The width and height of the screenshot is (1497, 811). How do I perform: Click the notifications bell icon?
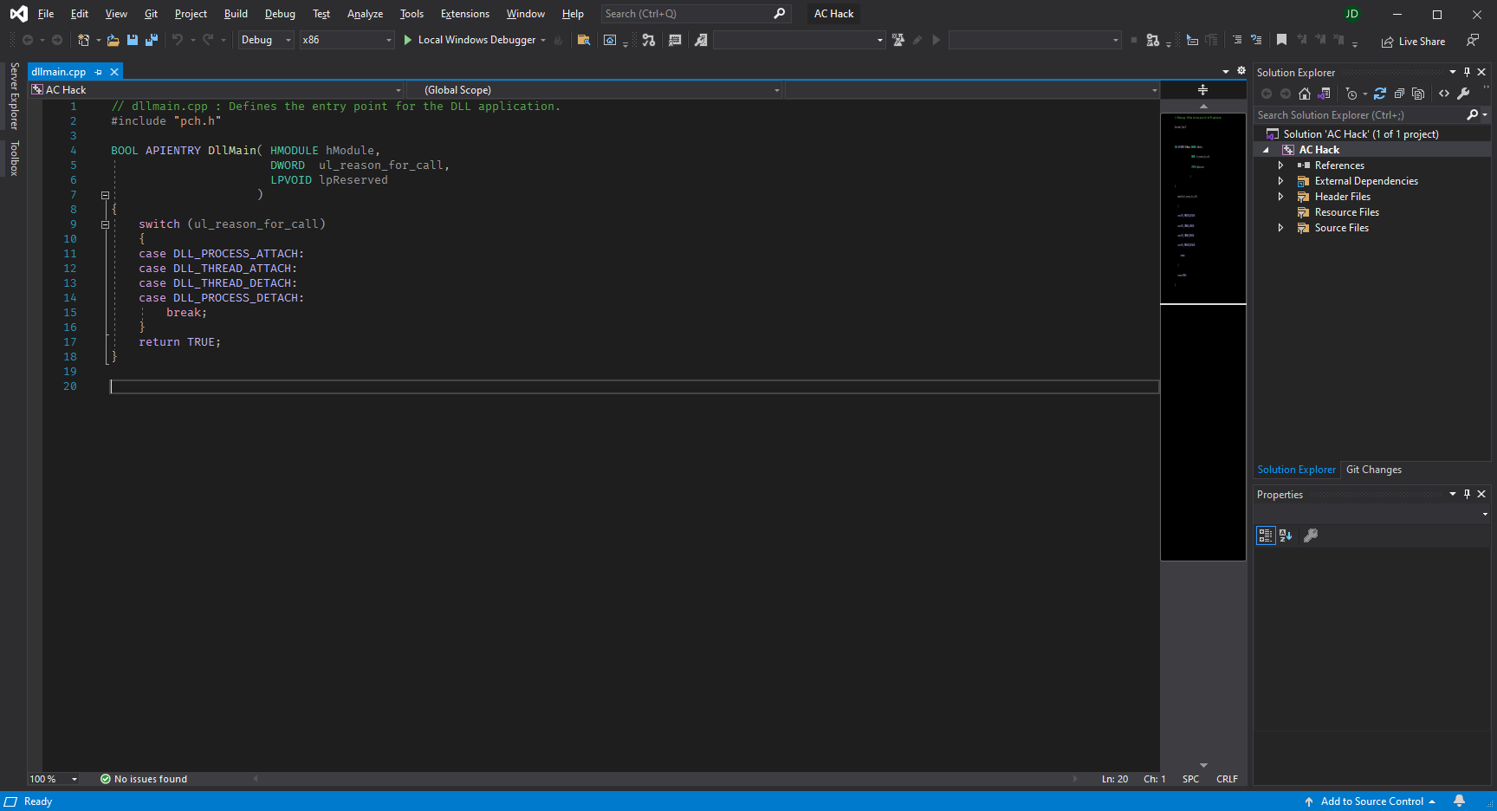coord(1459,801)
